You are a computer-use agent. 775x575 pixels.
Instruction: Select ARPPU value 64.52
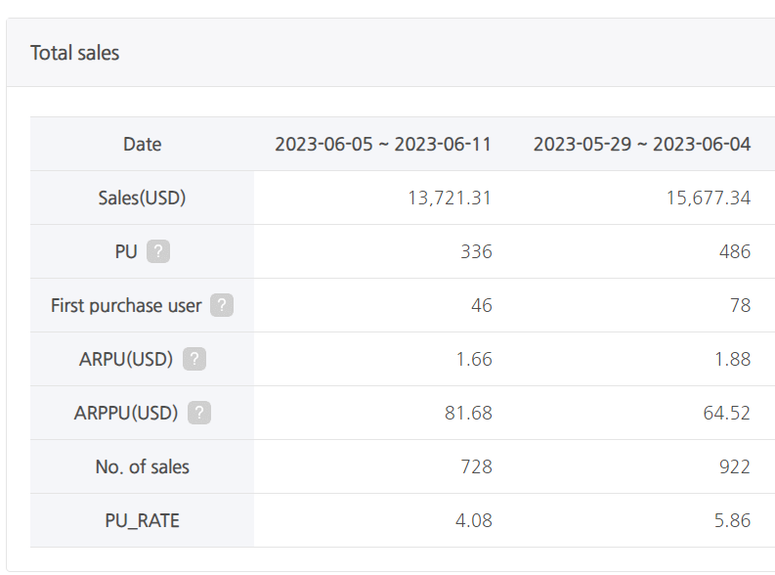pyautogui.click(x=727, y=413)
